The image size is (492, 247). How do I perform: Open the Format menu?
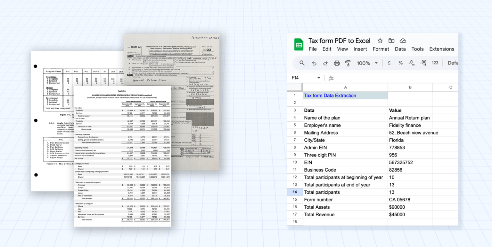click(381, 49)
